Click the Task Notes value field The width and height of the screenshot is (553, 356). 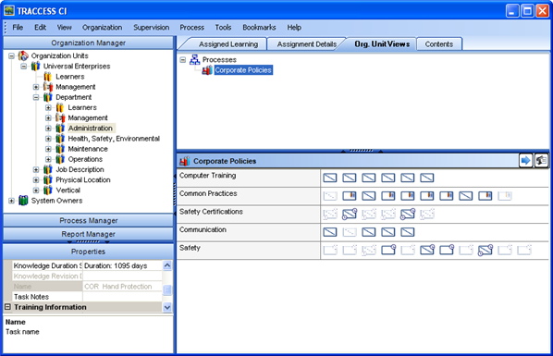[x=122, y=297]
